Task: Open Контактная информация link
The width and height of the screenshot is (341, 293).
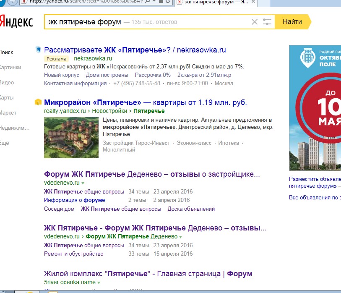Action: pos(75,84)
